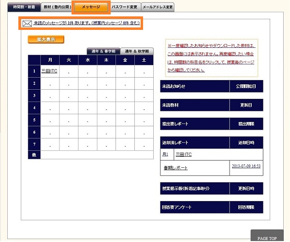The image size is (290, 242).
Task: Click the red notice text in dotted box
Action: [x=212, y=57]
